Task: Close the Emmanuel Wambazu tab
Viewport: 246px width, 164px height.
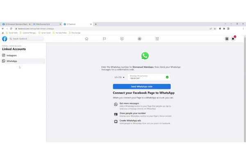Action: [30, 24]
